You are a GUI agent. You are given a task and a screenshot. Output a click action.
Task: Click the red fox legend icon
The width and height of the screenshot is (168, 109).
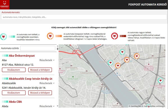pos(114,36)
